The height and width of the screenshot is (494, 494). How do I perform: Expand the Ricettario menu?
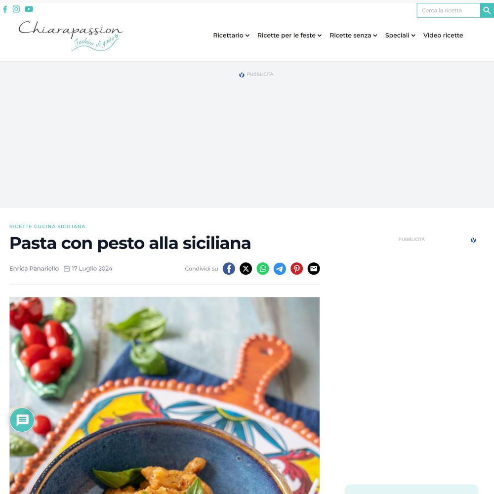pyautogui.click(x=231, y=35)
